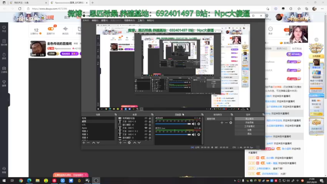Remove selected scene with the minus icon

(x=88, y=143)
